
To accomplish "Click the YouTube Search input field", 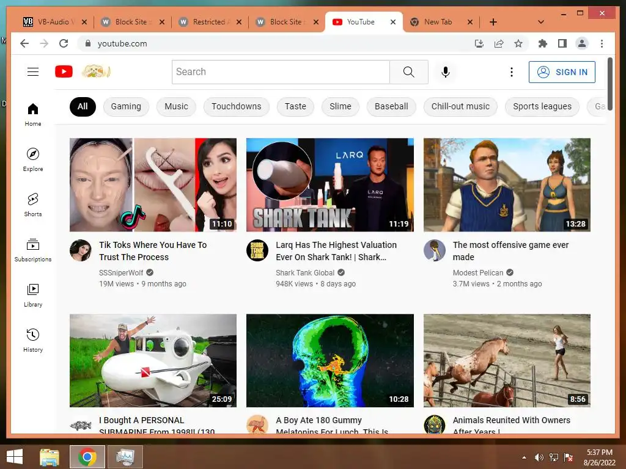I will click(x=281, y=72).
